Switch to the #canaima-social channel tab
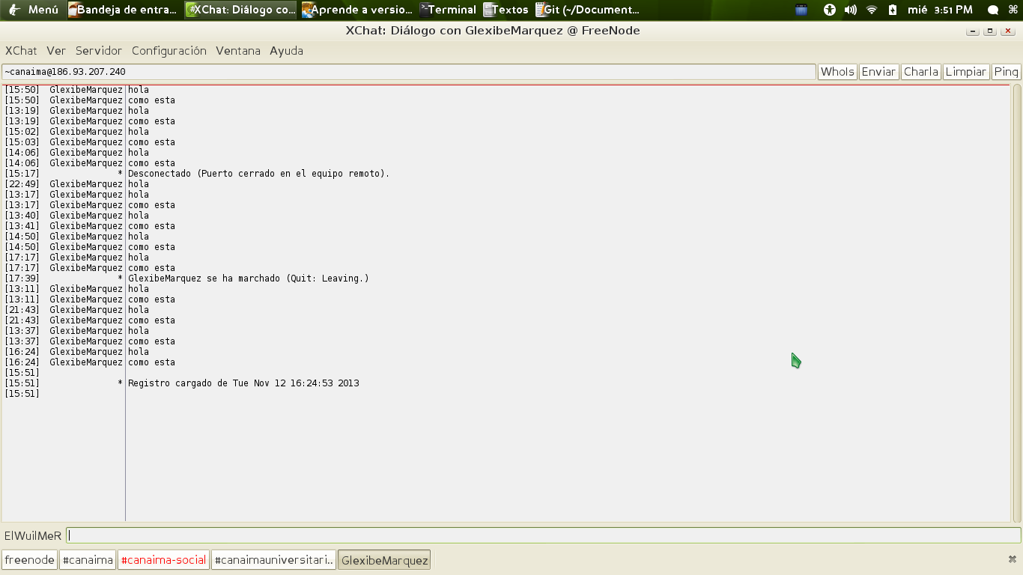Image resolution: width=1023 pixels, height=575 pixels. coord(163,560)
